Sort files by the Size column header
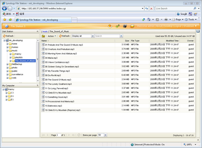This screenshot has height=148, width=202. point(122,41)
